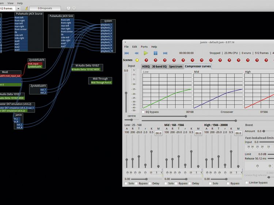Select front-left port in PulseAudio JACK Sink
274x205 pixels.
(x=67, y=20)
